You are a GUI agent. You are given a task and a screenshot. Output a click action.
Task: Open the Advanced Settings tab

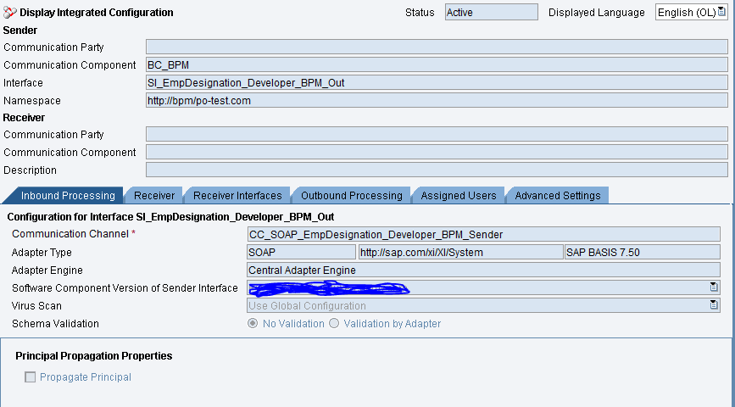tap(558, 196)
